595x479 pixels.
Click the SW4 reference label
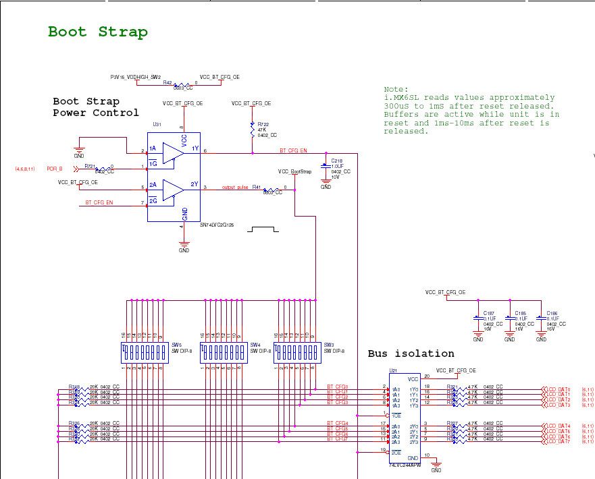[x=255, y=345]
